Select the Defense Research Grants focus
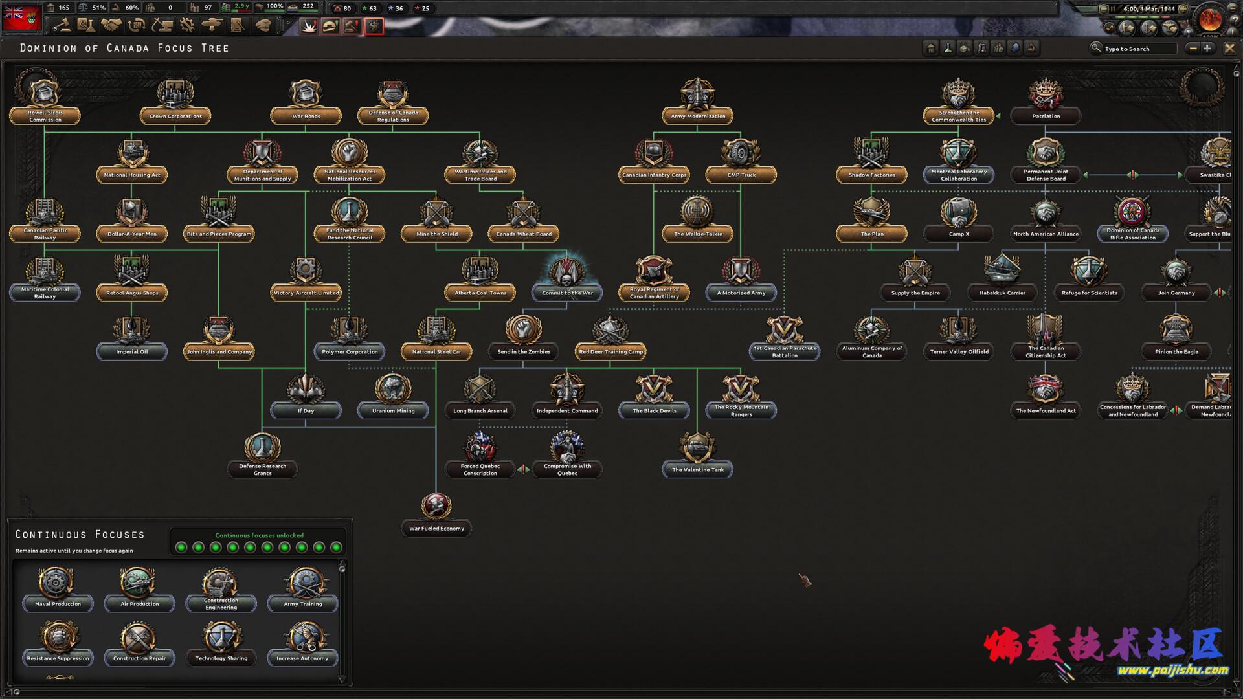Screen dimensions: 1243x699 262,456
